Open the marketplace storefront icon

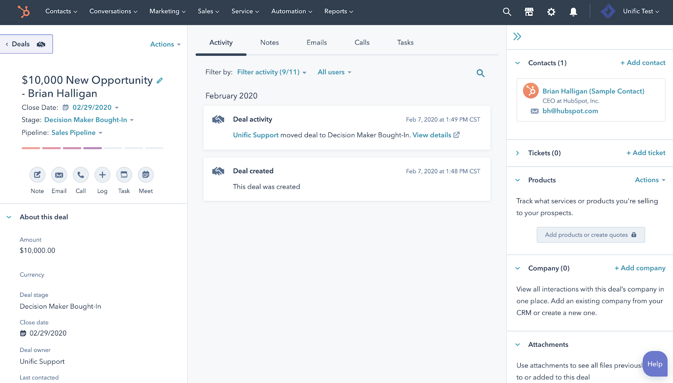529,12
